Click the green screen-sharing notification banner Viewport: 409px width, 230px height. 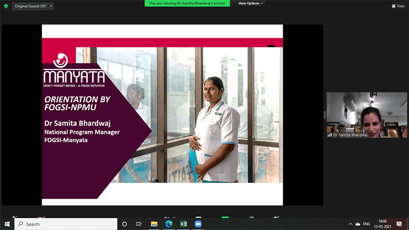coord(187,3)
